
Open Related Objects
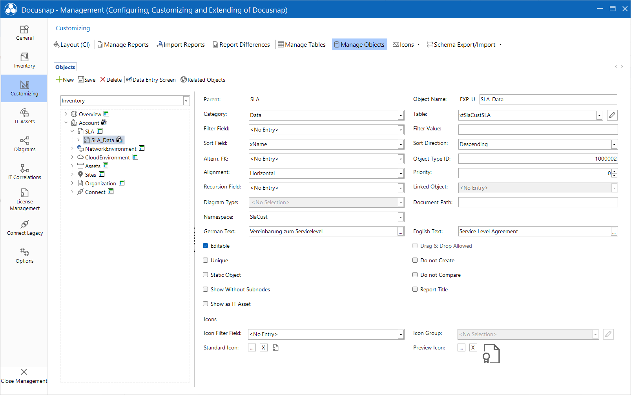pos(203,80)
